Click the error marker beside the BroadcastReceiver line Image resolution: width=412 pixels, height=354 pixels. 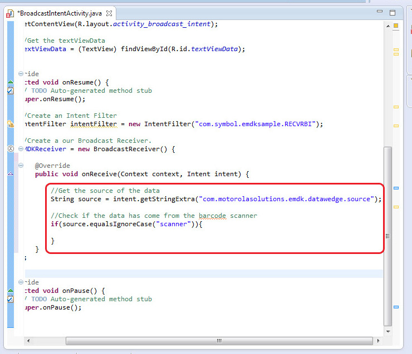(x=10, y=149)
